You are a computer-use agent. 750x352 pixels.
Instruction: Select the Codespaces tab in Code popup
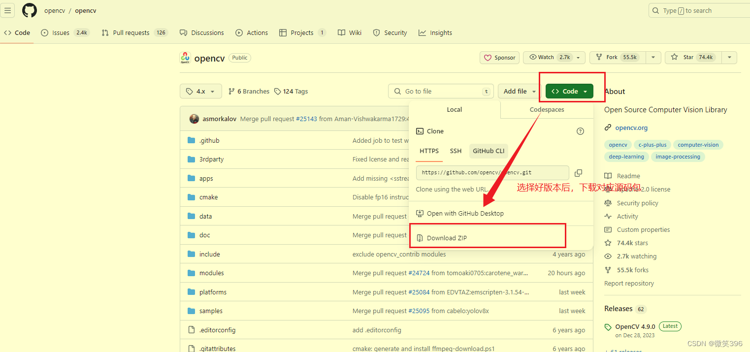547,110
